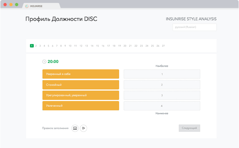
Task: Go to question page 5
Action: (48, 46)
